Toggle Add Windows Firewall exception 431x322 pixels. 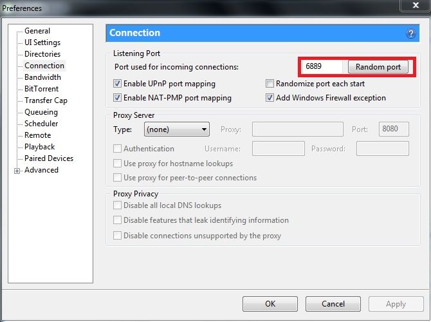[x=270, y=98]
